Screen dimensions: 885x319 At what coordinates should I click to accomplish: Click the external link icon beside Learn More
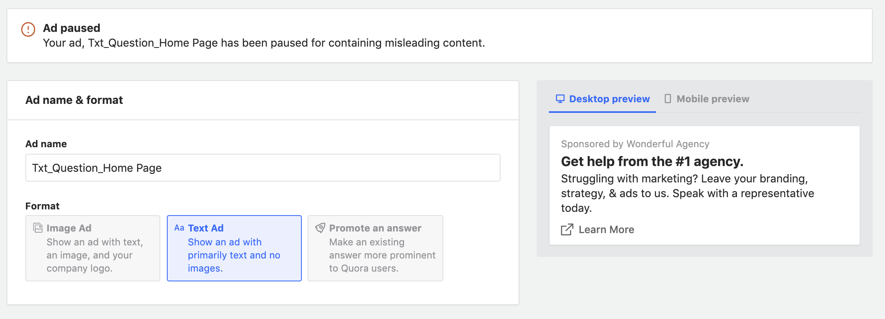tap(567, 229)
